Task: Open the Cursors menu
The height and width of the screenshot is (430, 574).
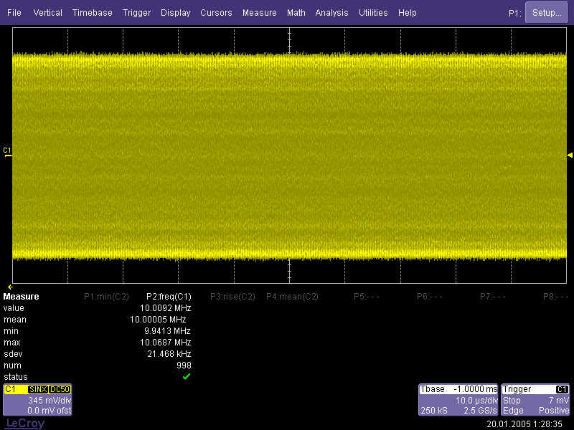Action: coord(216,13)
